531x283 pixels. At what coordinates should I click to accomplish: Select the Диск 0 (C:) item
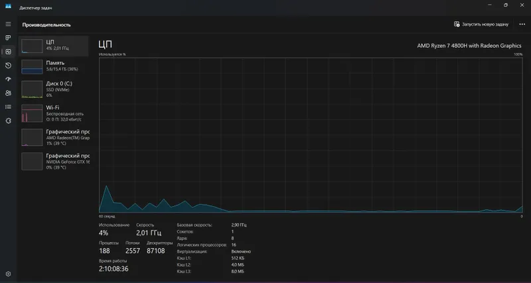click(x=54, y=89)
